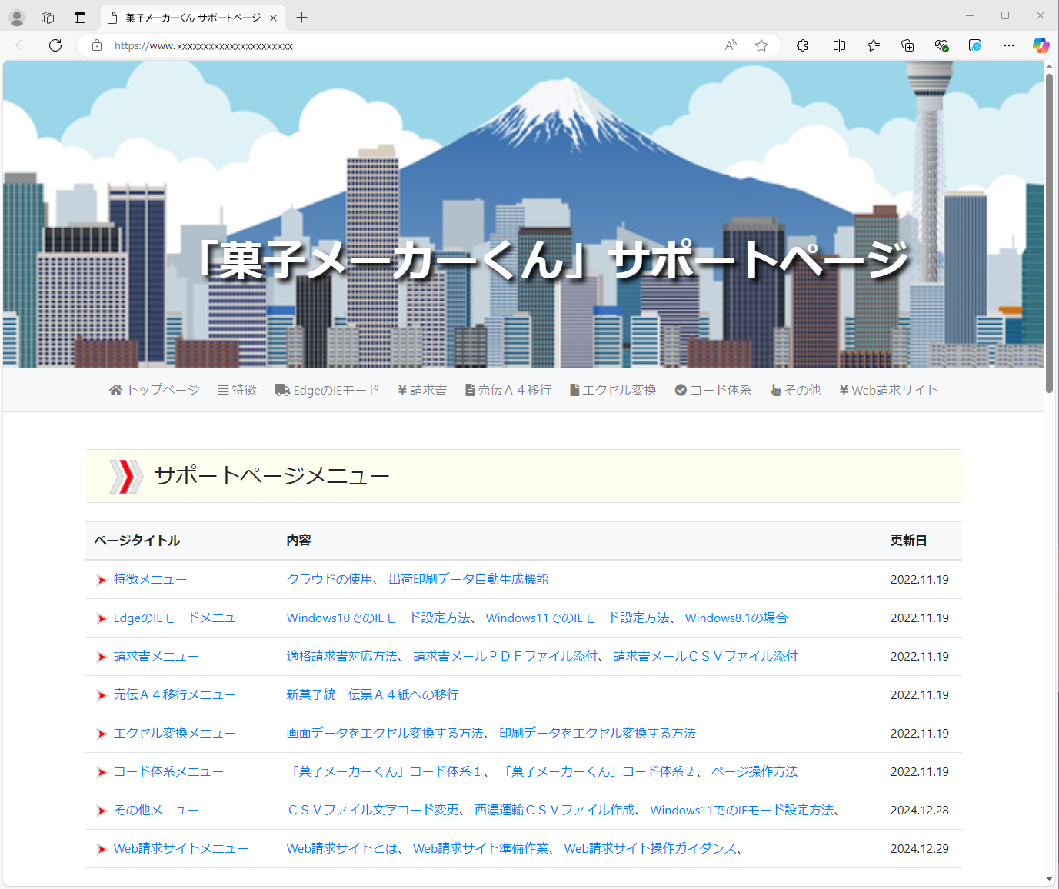Click 請求書メールCSVファイル添付 link
Image resolution: width=1059 pixels, height=889 pixels.
[x=705, y=656]
